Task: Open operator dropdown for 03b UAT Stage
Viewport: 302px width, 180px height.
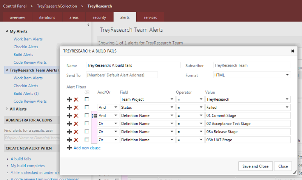Action: tap(201, 140)
